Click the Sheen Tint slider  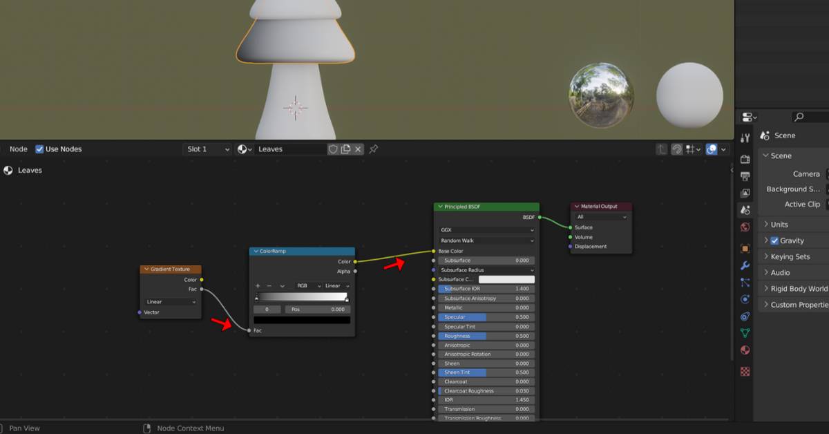[486, 372]
